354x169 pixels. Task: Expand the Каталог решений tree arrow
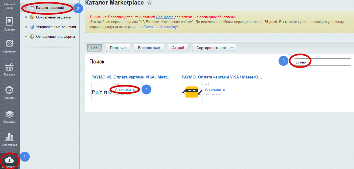click(x=26, y=8)
